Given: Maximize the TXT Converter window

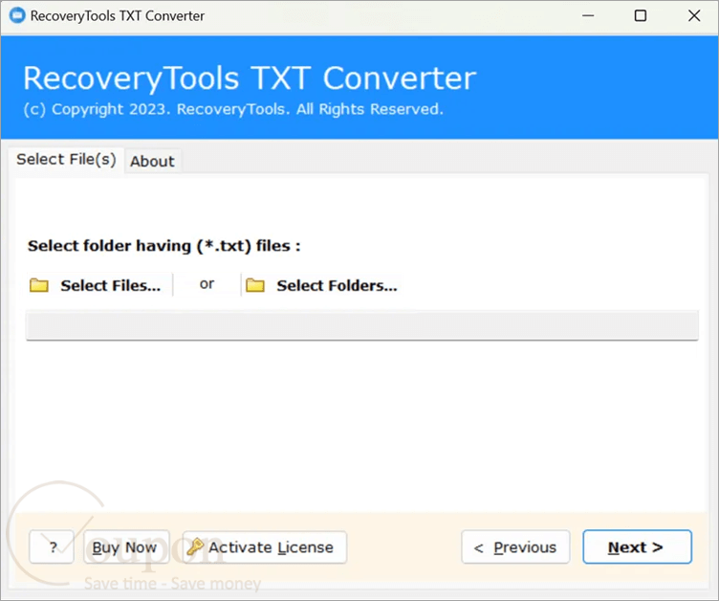Looking at the screenshot, I should tap(641, 15).
